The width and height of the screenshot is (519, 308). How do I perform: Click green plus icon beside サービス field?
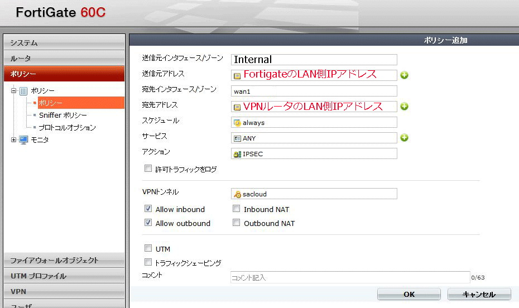[404, 138]
